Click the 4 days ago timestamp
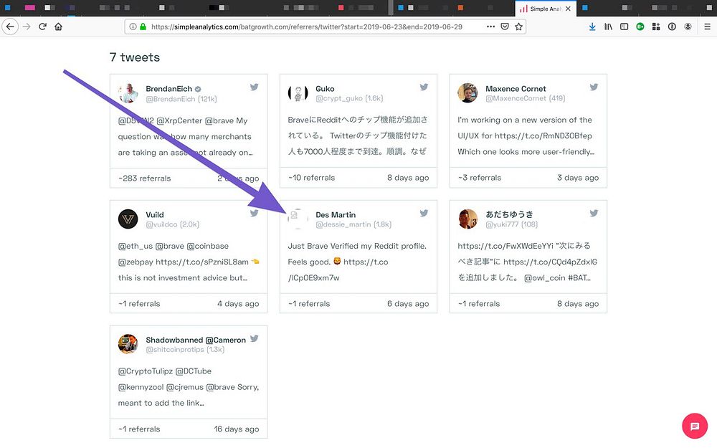The image size is (717, 448). pos(238,304)
